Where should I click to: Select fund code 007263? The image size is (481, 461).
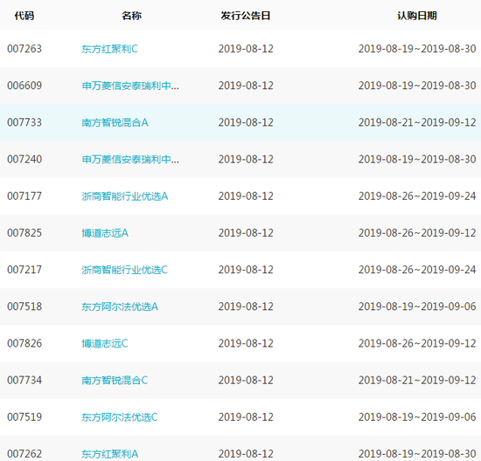(x=24, y=49)
